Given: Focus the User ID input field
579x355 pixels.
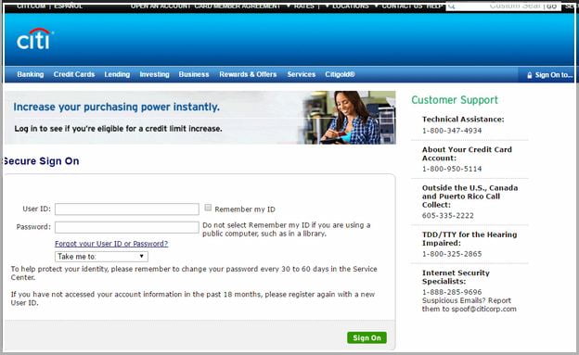Looking at the screenshot, I should pyautogui.click(x=126, y=209).
